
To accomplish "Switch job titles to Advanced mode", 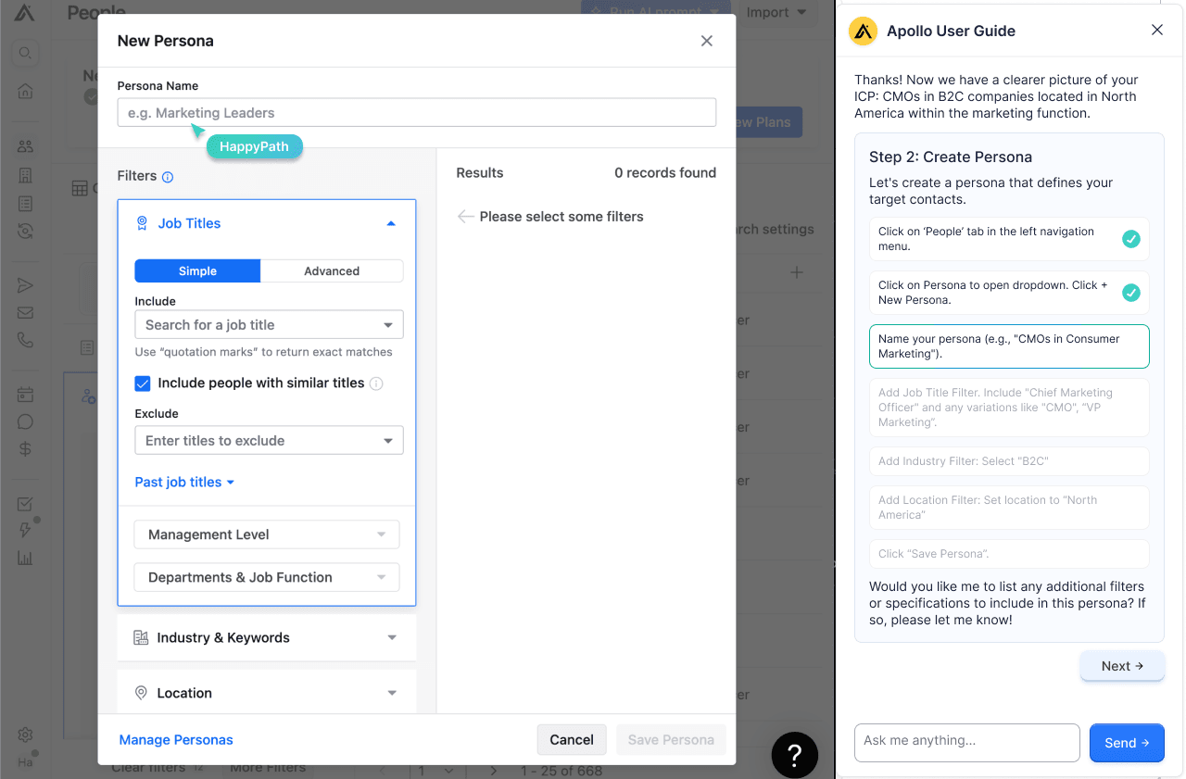I will pos(332,271).
